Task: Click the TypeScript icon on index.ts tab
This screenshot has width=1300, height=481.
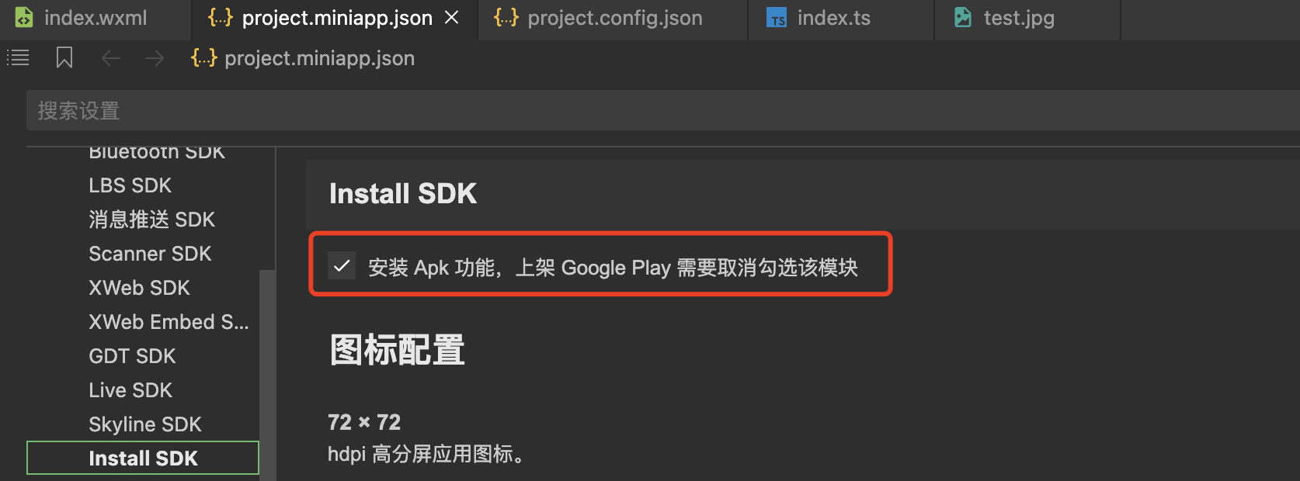Action: point(777,18)
